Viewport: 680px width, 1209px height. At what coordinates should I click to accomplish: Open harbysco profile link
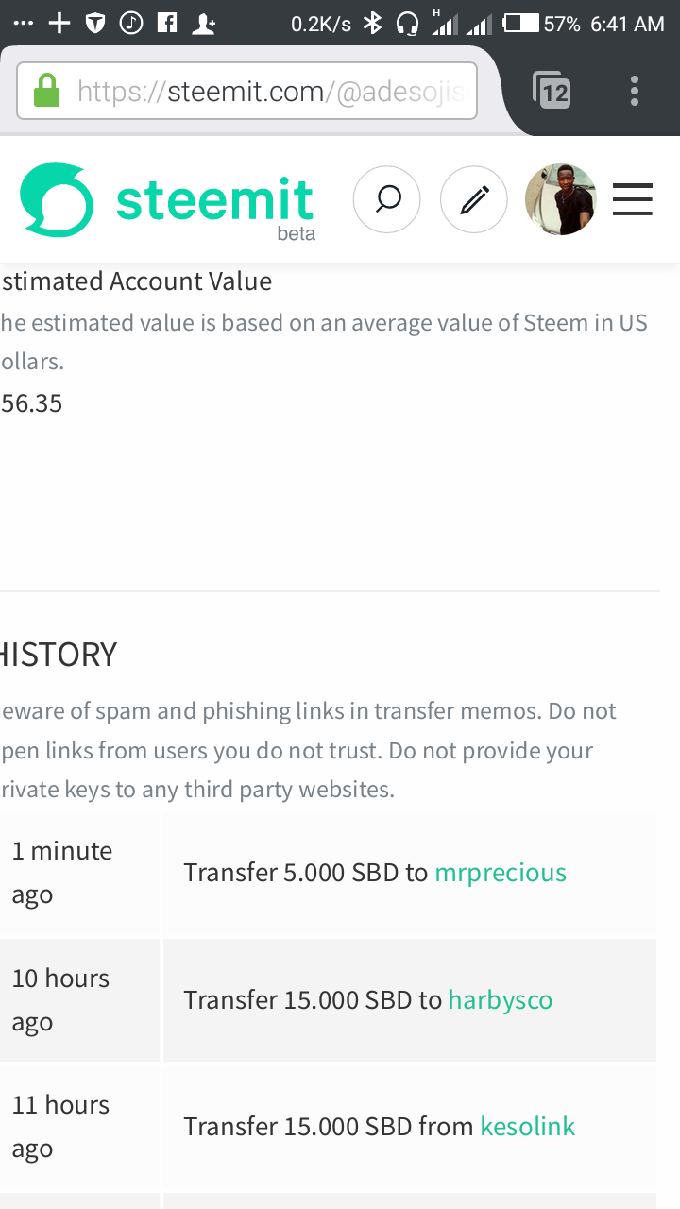[x=501, y=999]
